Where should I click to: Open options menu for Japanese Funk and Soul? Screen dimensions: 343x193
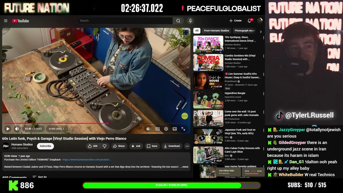point(263,130)
